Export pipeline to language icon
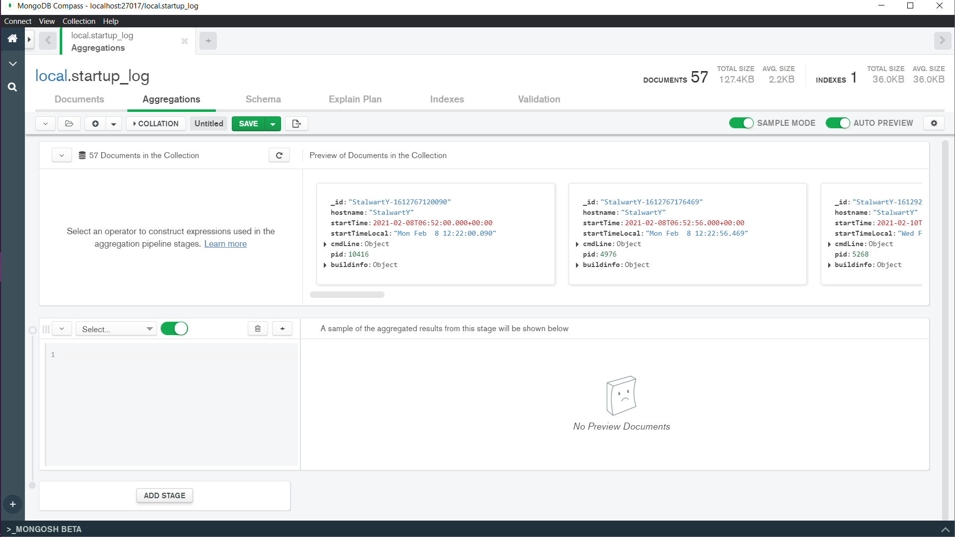 pos(296,123)
